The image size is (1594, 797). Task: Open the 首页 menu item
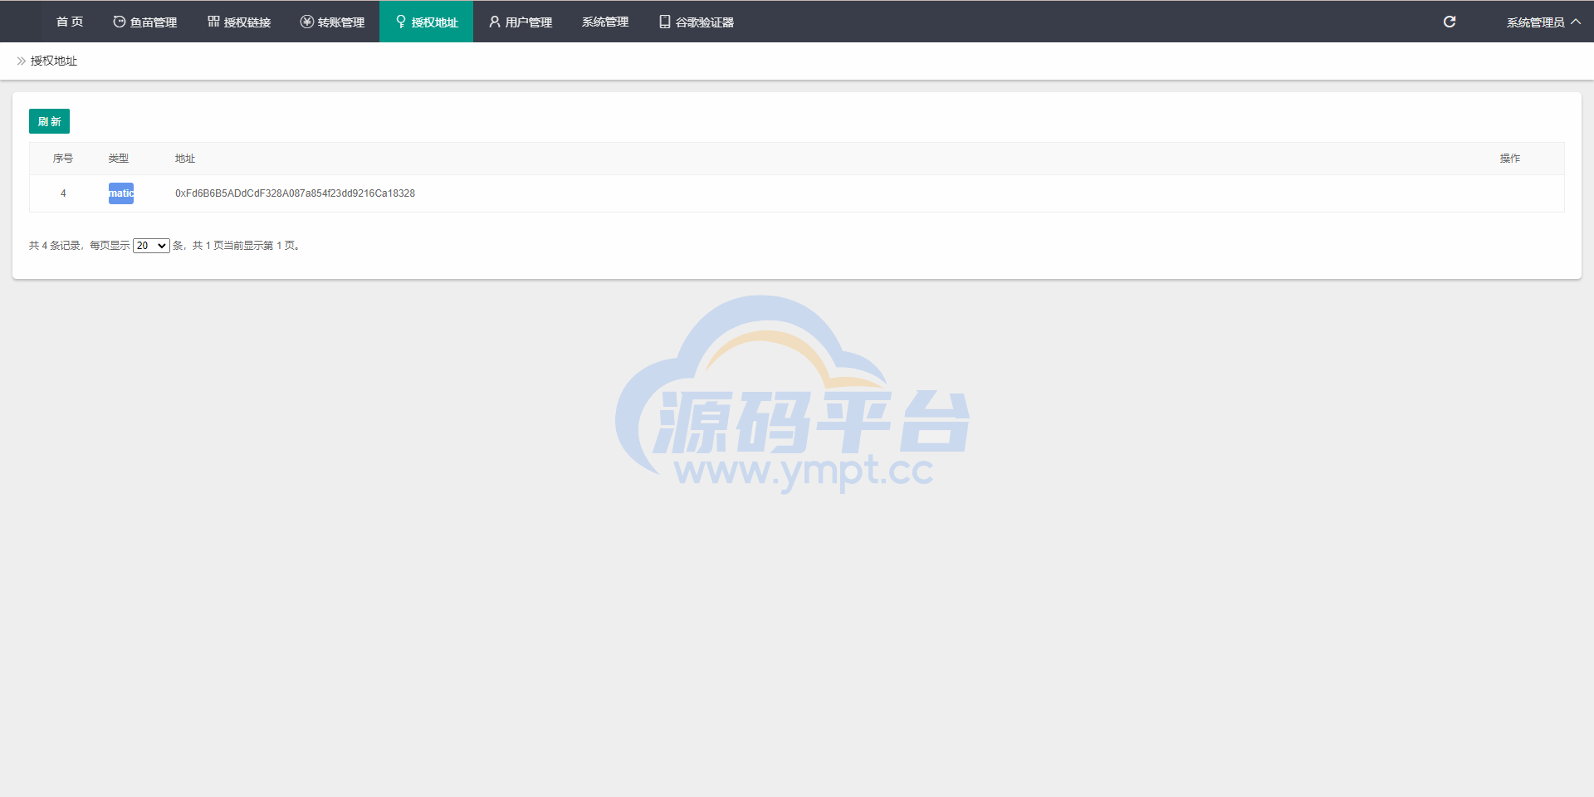click(x=70, y=22)
